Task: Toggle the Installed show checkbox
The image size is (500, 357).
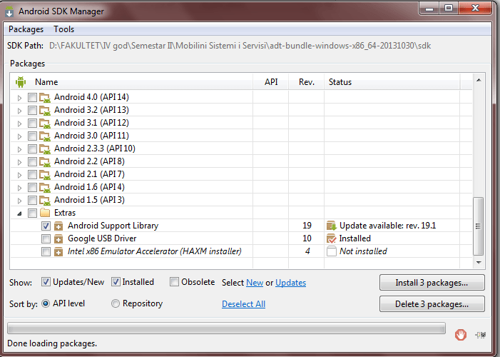Action: [116, 282]
